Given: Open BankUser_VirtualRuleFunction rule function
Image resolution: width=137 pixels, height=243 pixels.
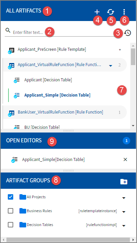Looking at the screenshot, I should click(60, 112).
